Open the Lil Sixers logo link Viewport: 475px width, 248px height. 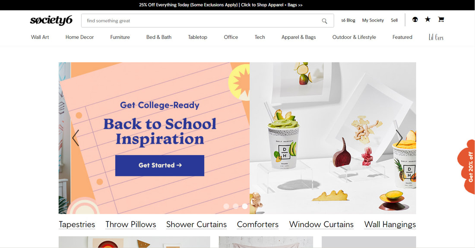click(x=436, y=37)
